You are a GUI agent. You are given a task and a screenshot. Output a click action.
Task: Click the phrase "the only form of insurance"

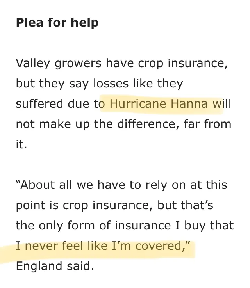pos(93,226)
